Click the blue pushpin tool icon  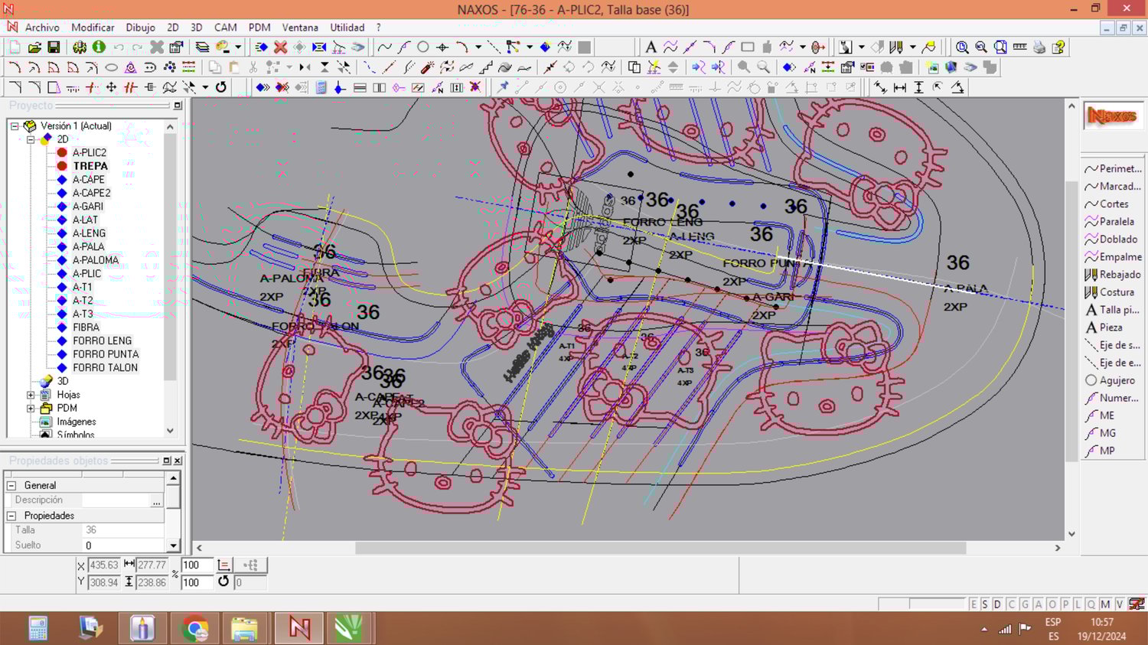tap(503, 87)
